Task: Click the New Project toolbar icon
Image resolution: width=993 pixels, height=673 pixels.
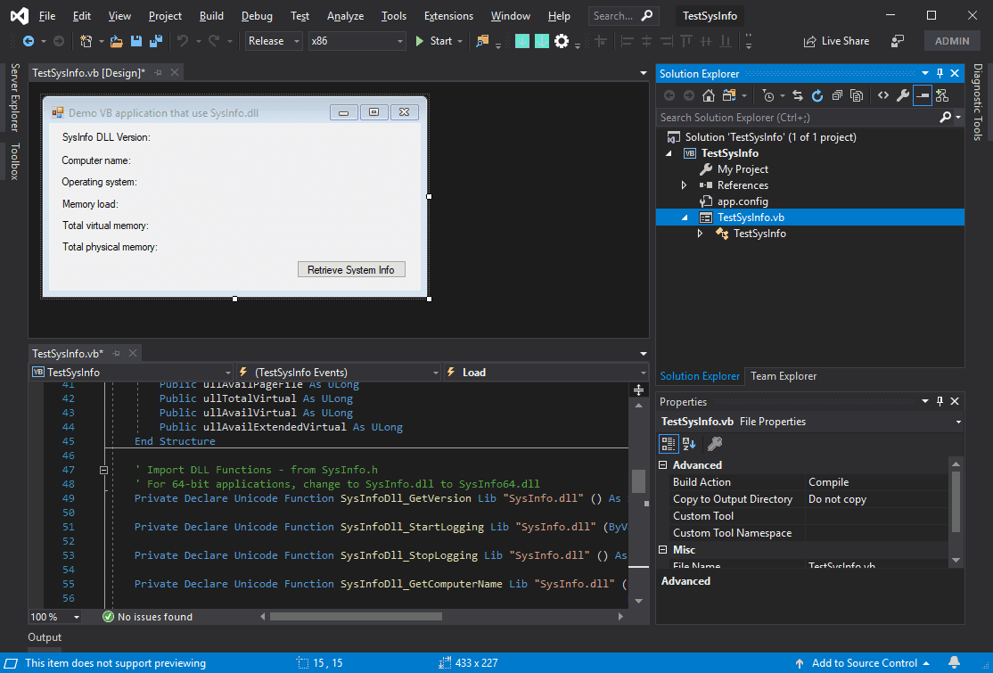Action: tap(86, 41)
